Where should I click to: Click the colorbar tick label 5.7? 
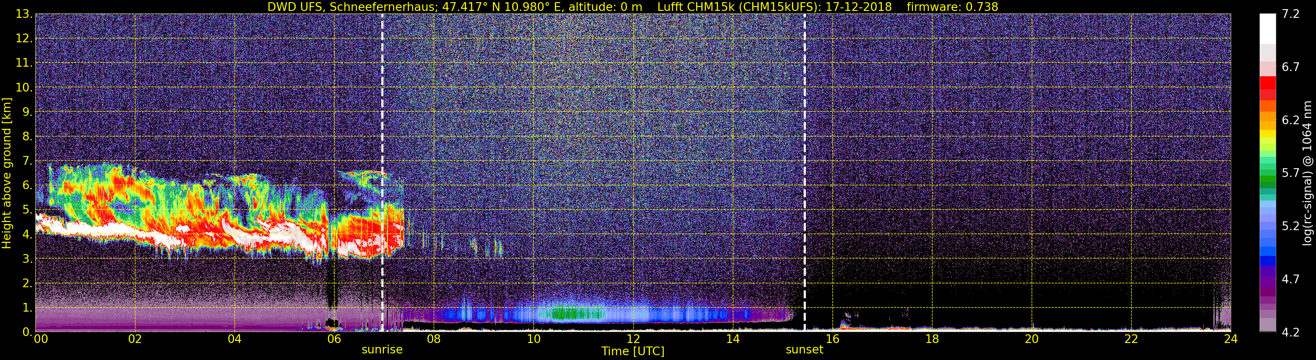pyautogui.click(x=1291, y=173)
